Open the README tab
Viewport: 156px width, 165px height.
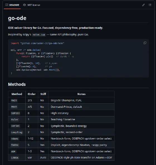coord(12,5)
